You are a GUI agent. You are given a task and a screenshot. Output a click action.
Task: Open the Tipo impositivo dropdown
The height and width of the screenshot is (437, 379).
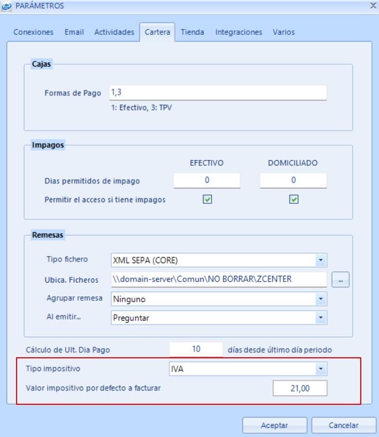point(320,369)
